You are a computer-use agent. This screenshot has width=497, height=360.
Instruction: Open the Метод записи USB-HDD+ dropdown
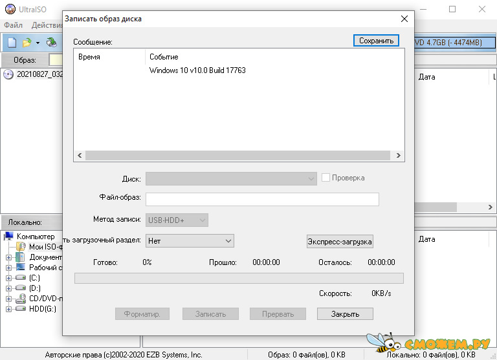177,220
